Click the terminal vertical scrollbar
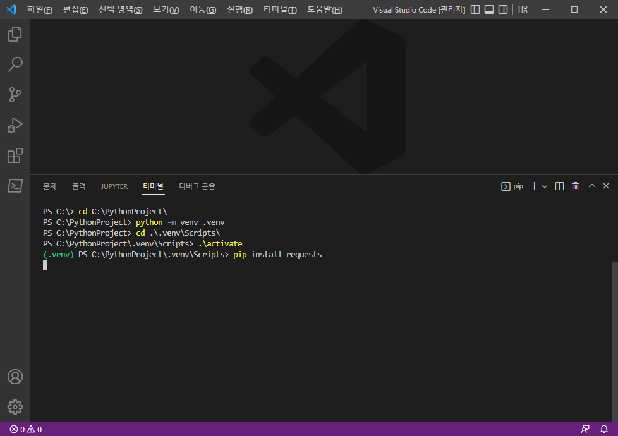The width and height of the screenshot is (618, 436). pos(614,341)
